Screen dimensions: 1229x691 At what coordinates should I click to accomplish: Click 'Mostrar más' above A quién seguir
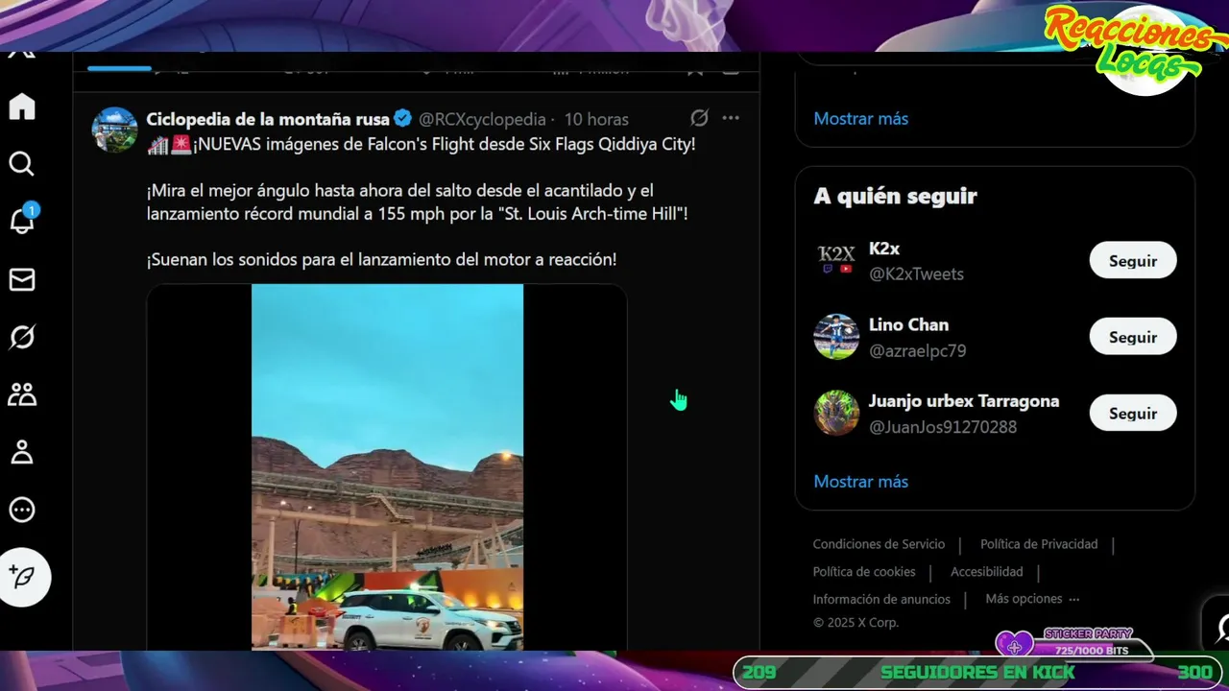point(860,119)
